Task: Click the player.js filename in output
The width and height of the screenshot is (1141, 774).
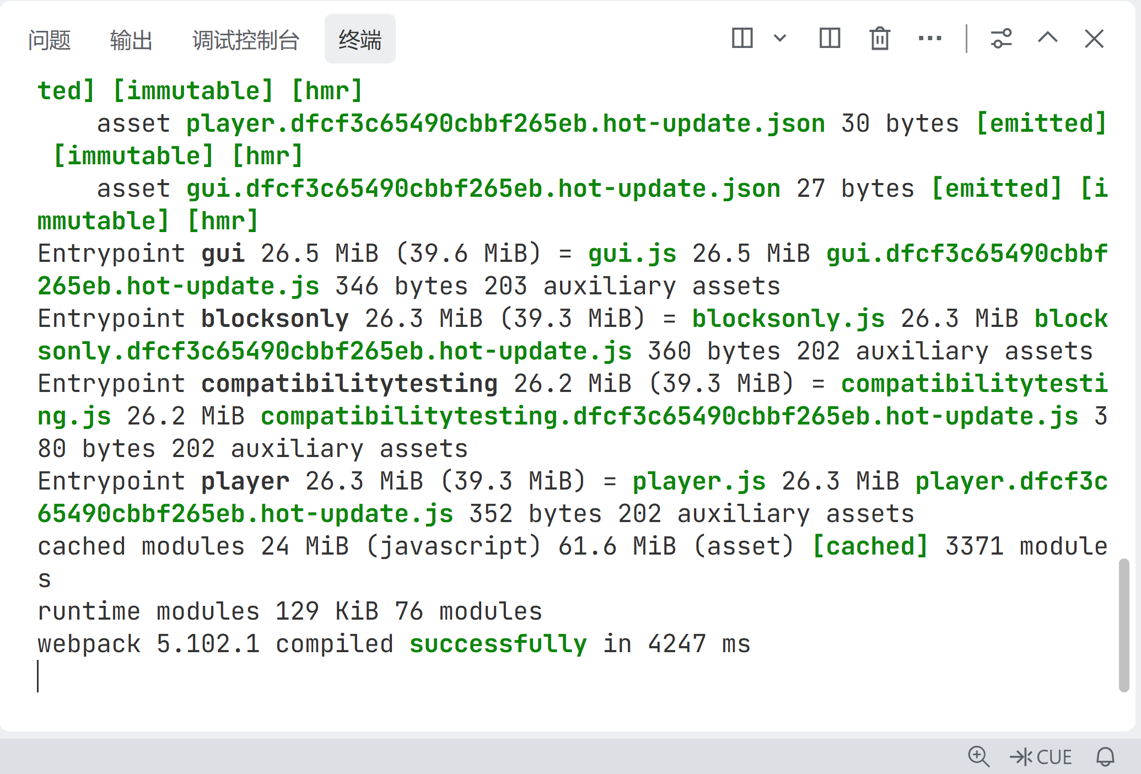Action: (699, 481)
